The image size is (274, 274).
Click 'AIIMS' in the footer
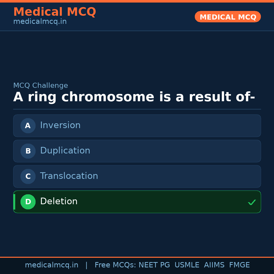214,265
